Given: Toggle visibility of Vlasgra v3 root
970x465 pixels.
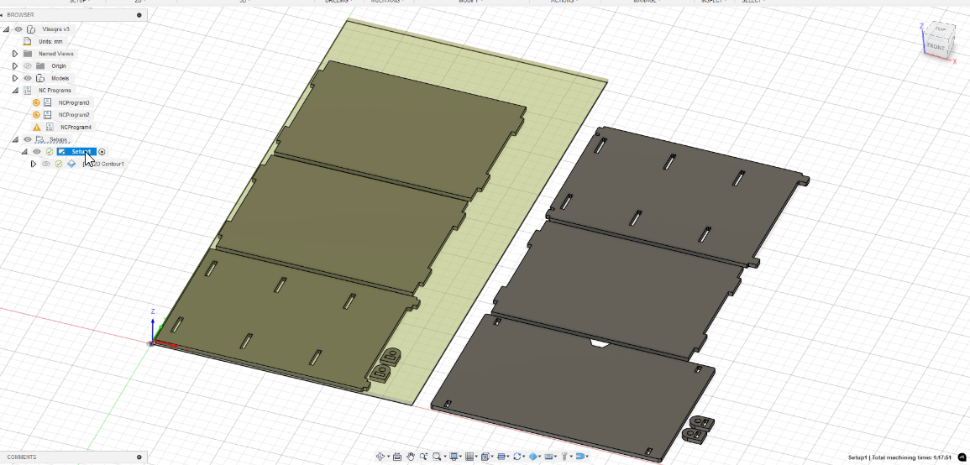Looking at the screenshot, I should point(18,29).
